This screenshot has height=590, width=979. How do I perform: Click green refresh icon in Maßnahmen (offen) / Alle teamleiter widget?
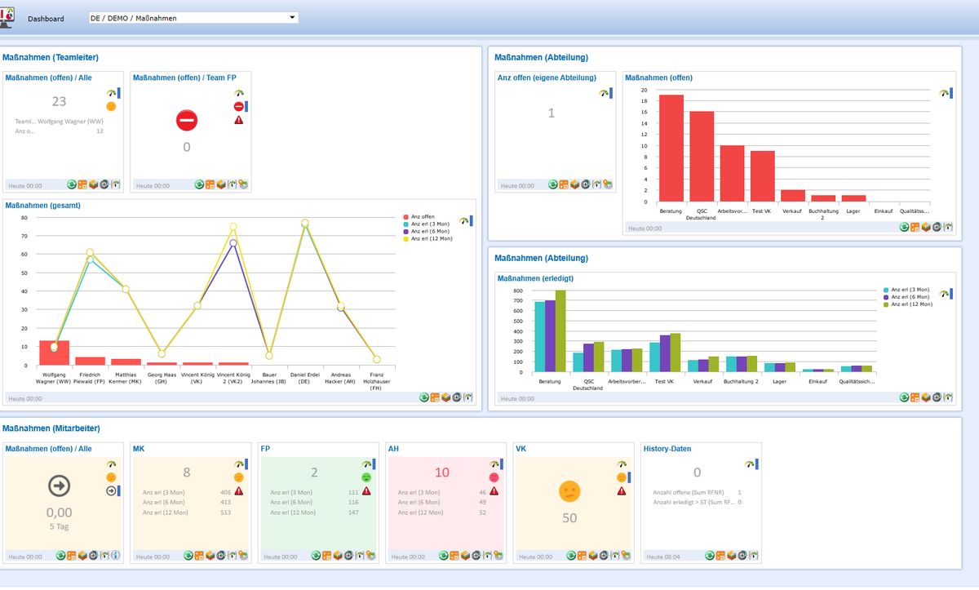(x=72, y=185)
